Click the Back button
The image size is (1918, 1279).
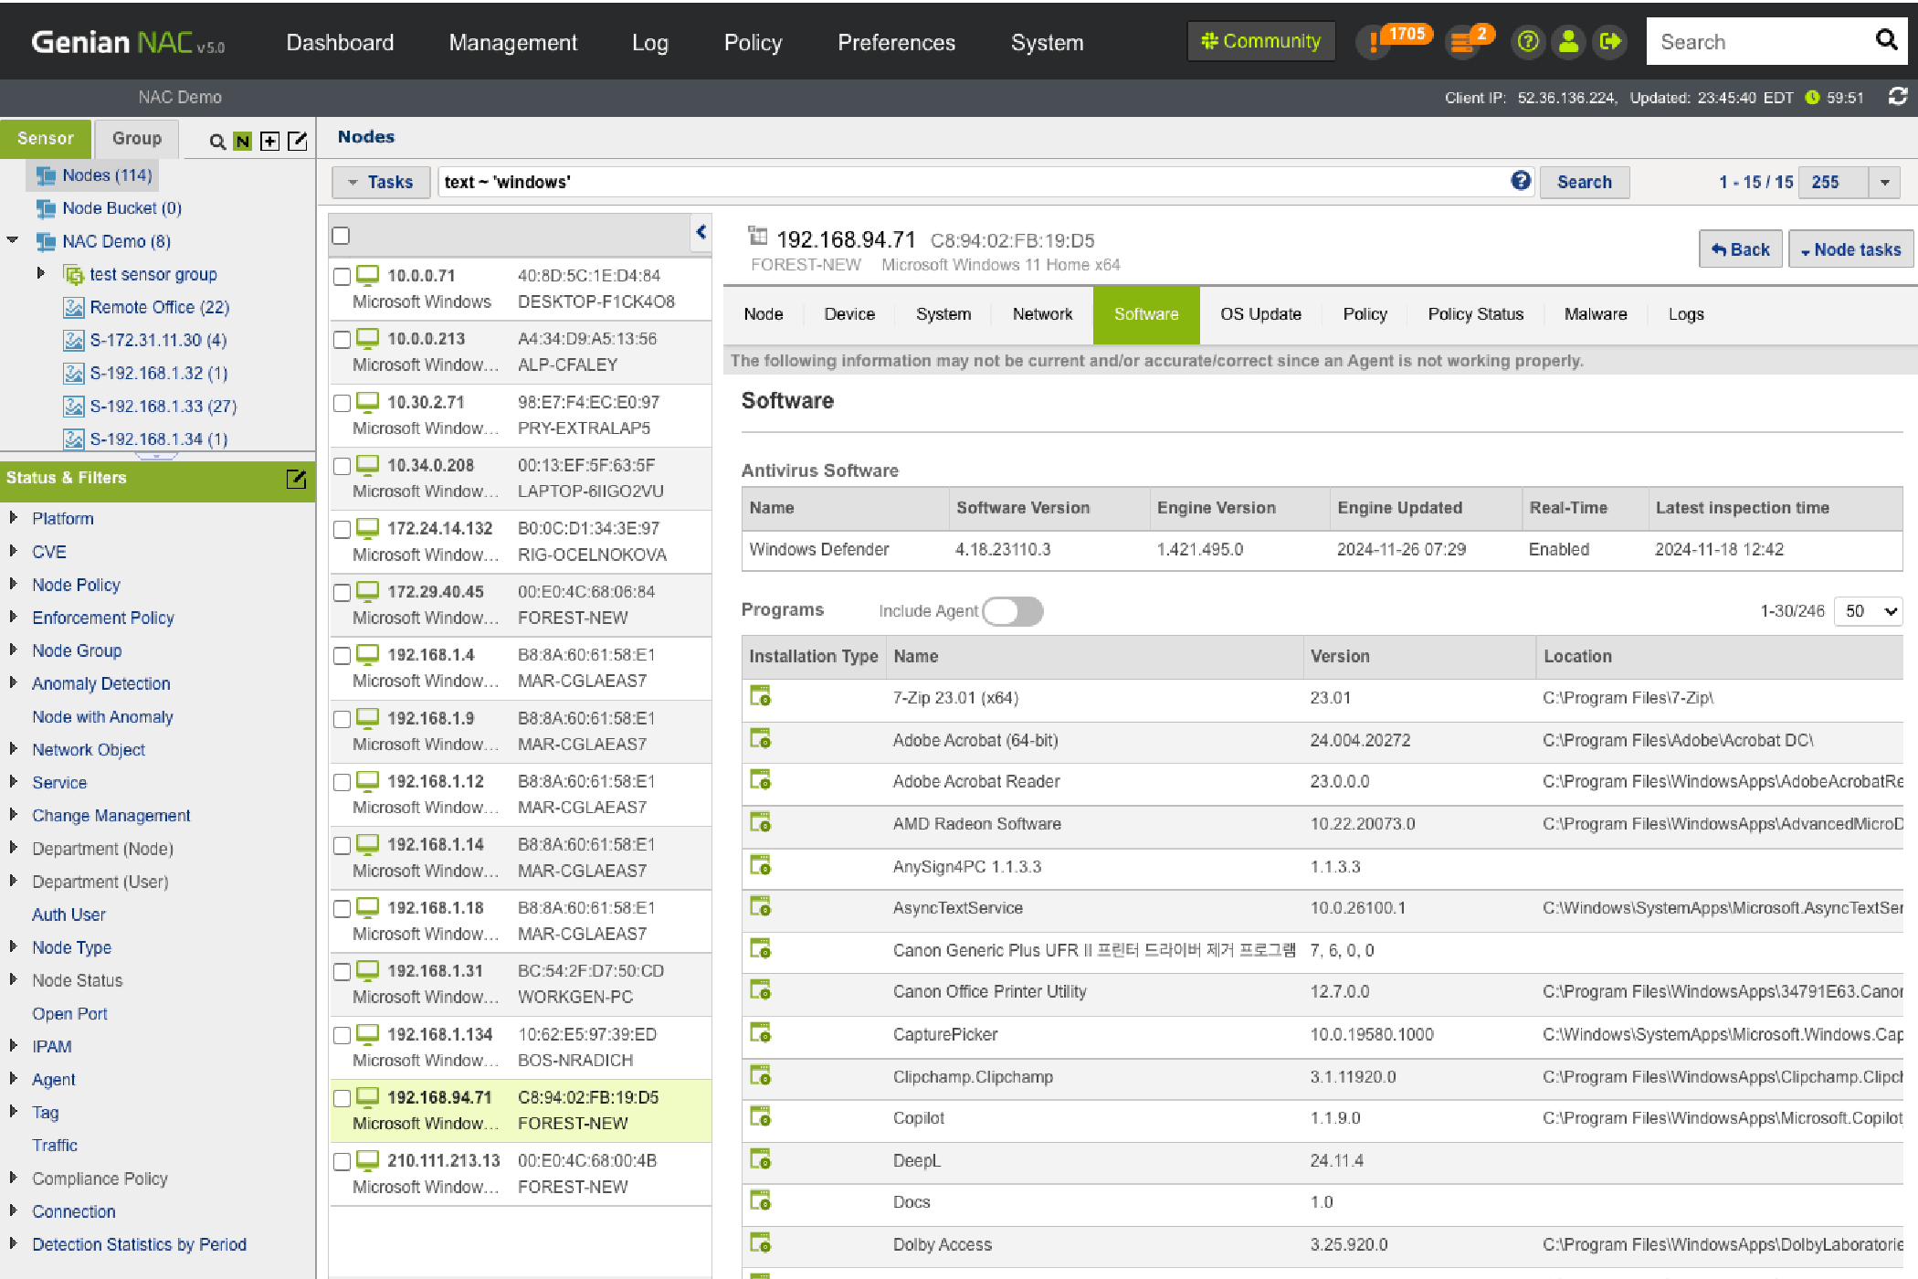tap(1740, 249)
